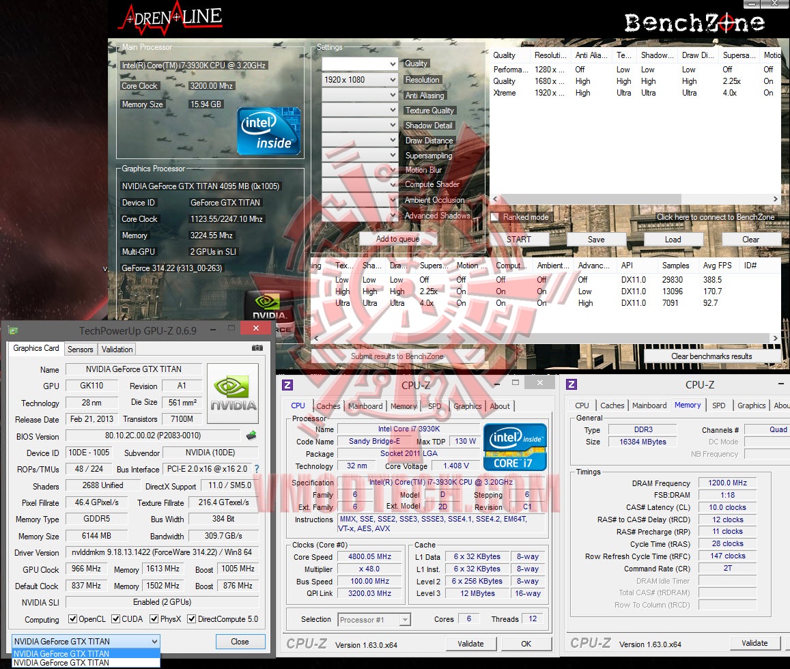
Task: Click the Bus Interface question mark help icon
Action: pos(257,468)
